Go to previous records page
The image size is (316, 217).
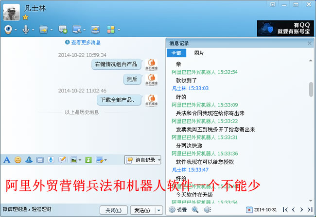point(294,210)
